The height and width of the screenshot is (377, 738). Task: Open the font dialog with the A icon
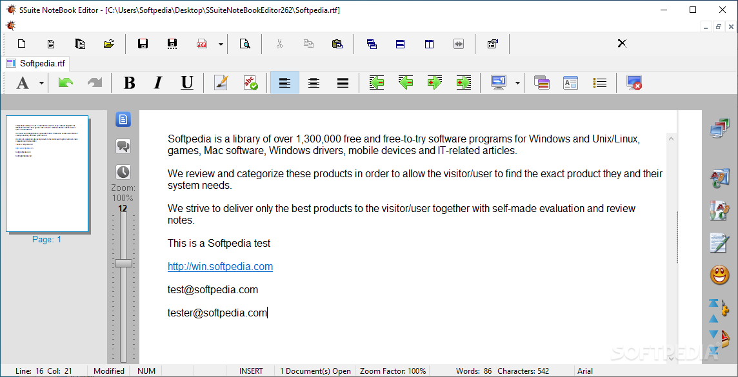(23, 83)
